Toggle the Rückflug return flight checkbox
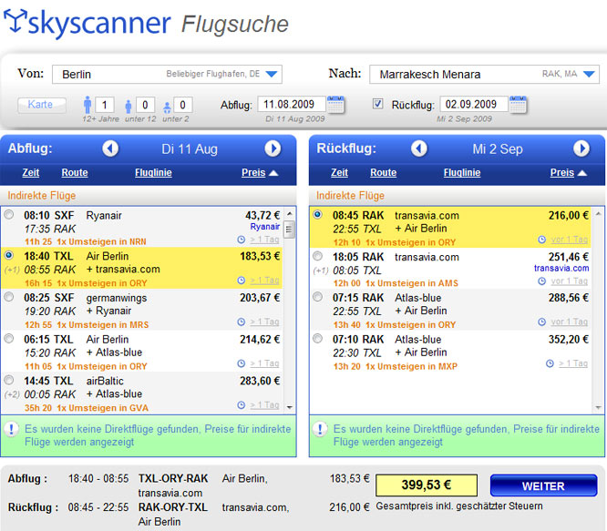The image size is (607, 531). [x=378, y=104]
